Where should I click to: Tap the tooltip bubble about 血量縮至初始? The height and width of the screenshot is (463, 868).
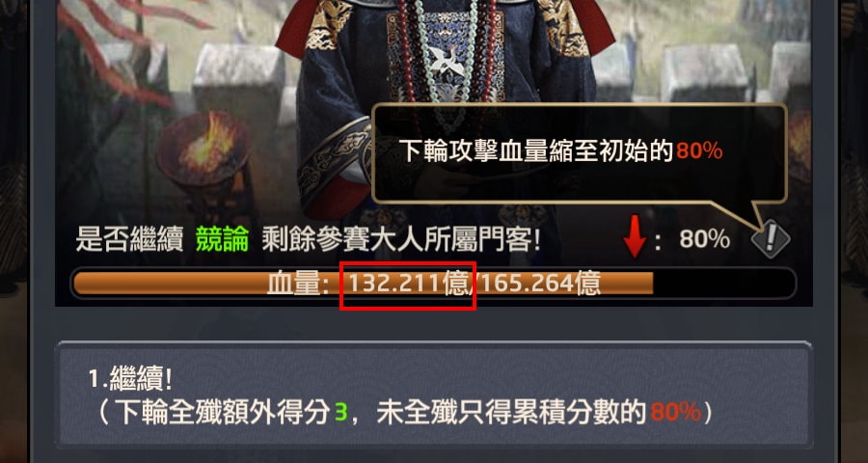579,153
